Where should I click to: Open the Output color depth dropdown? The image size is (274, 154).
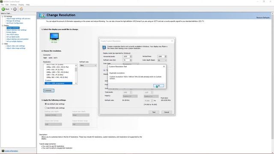pyautogui.click(x=81, y=115)
